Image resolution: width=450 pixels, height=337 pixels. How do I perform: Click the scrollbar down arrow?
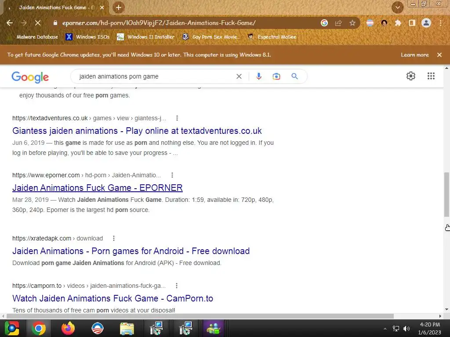[x=446, y=309]
